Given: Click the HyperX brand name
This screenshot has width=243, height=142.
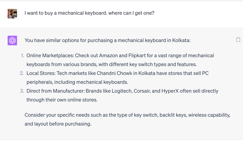Looking at the screenshot, I should coord(170,91).
